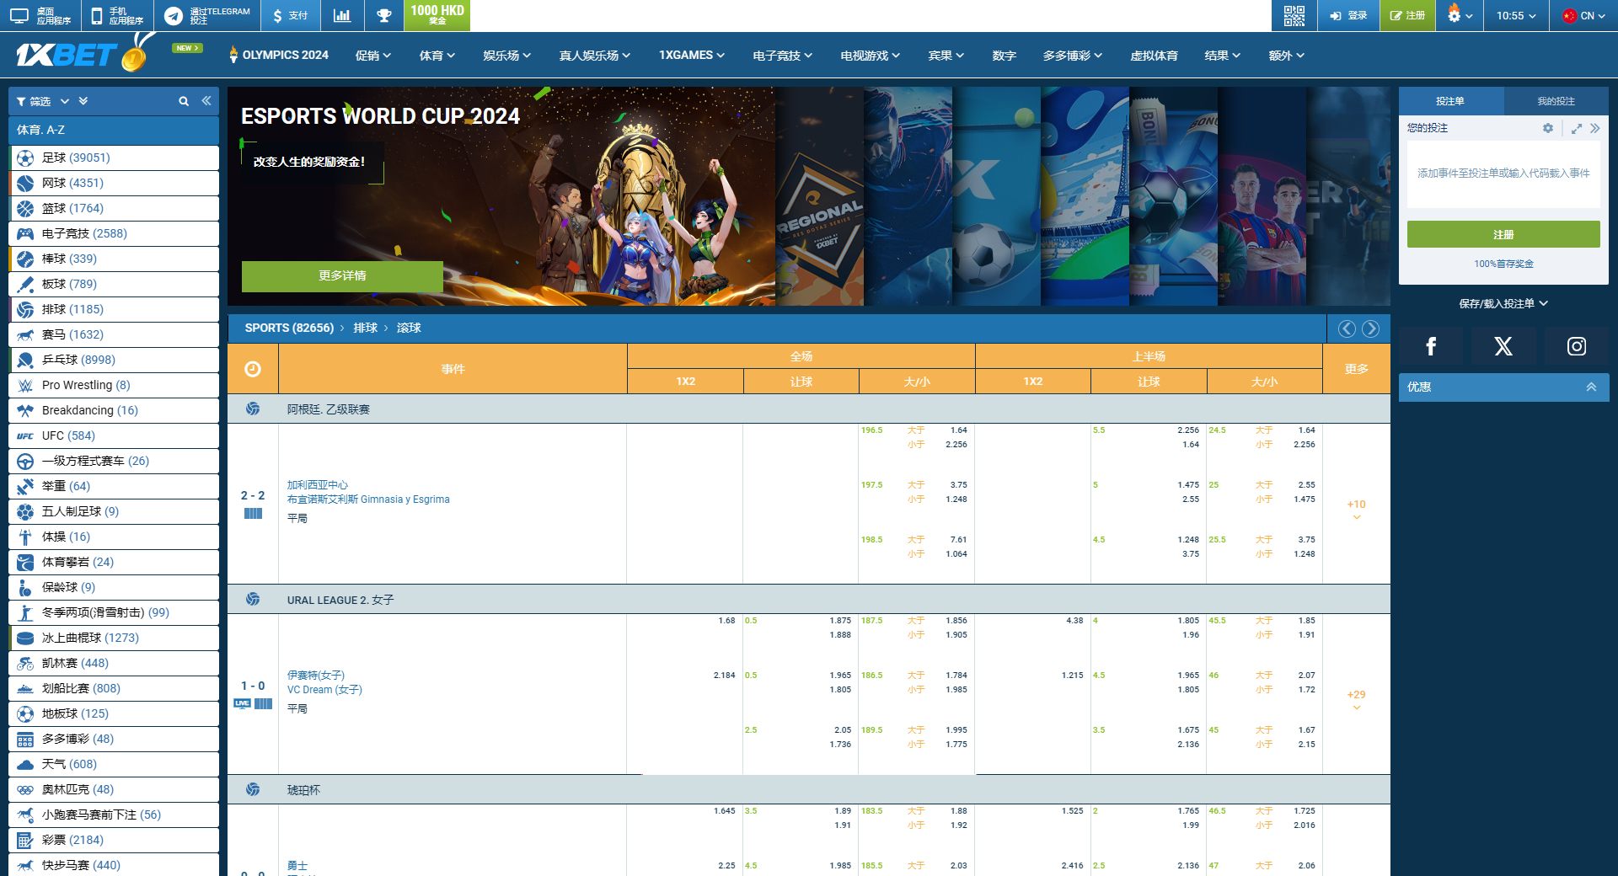Open REGIONAL banner thumbnail
This screenshot has width=1618, height=876.
pos(819,196)
